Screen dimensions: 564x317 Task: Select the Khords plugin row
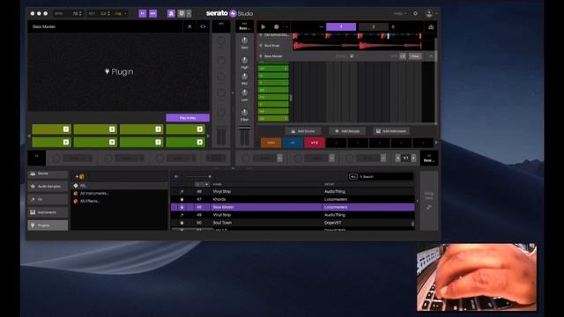coord(293,199)
